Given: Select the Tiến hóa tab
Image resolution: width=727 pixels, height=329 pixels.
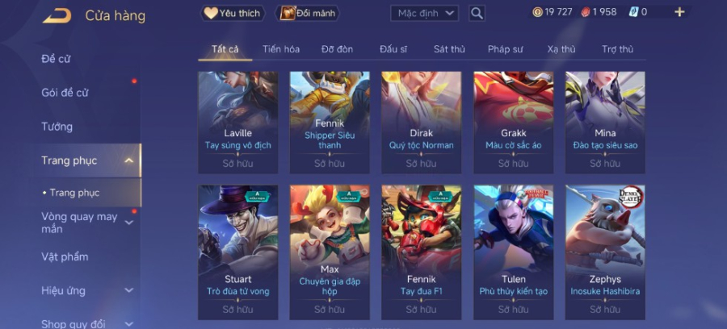Looking at the screenshot, I should pos(281,49).
